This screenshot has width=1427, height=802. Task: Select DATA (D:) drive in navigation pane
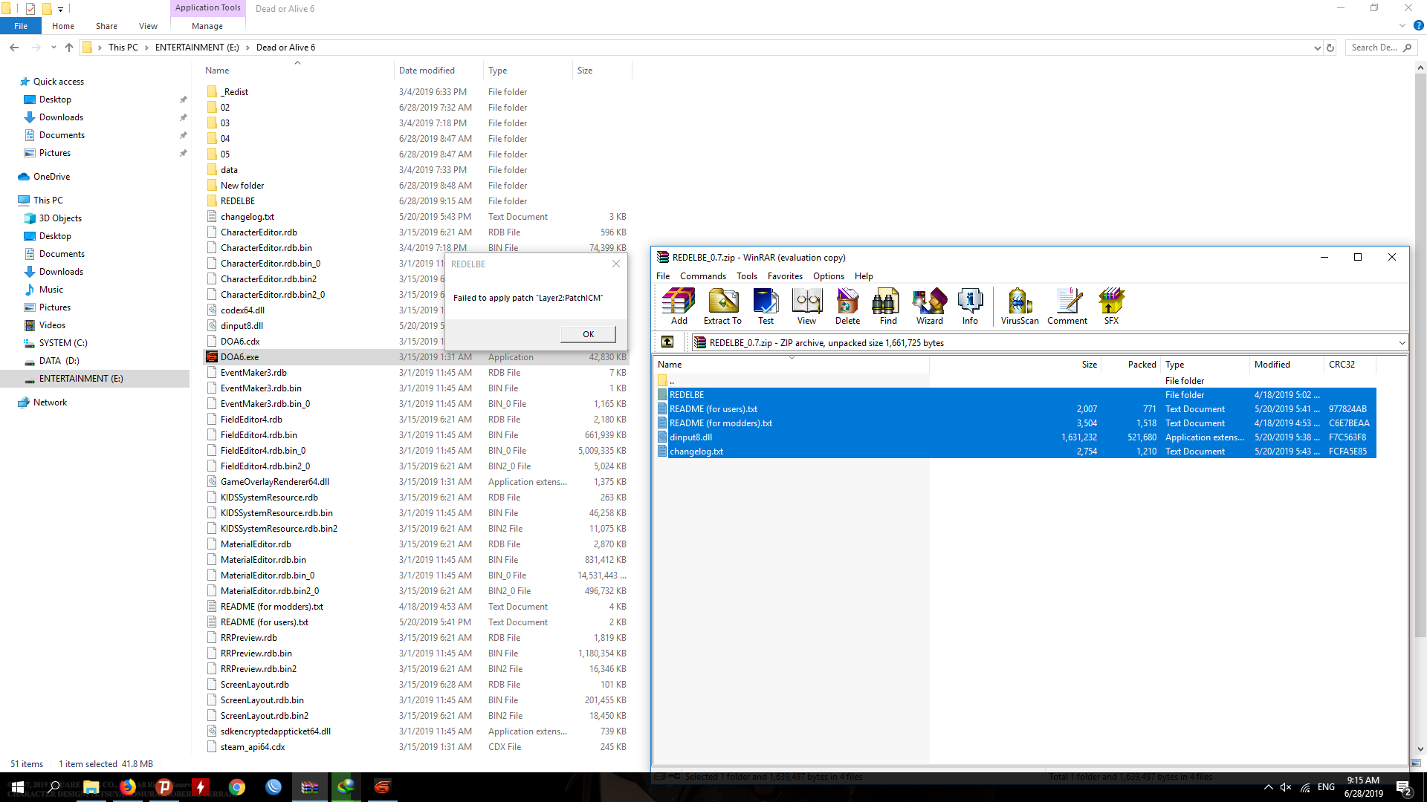59,361
